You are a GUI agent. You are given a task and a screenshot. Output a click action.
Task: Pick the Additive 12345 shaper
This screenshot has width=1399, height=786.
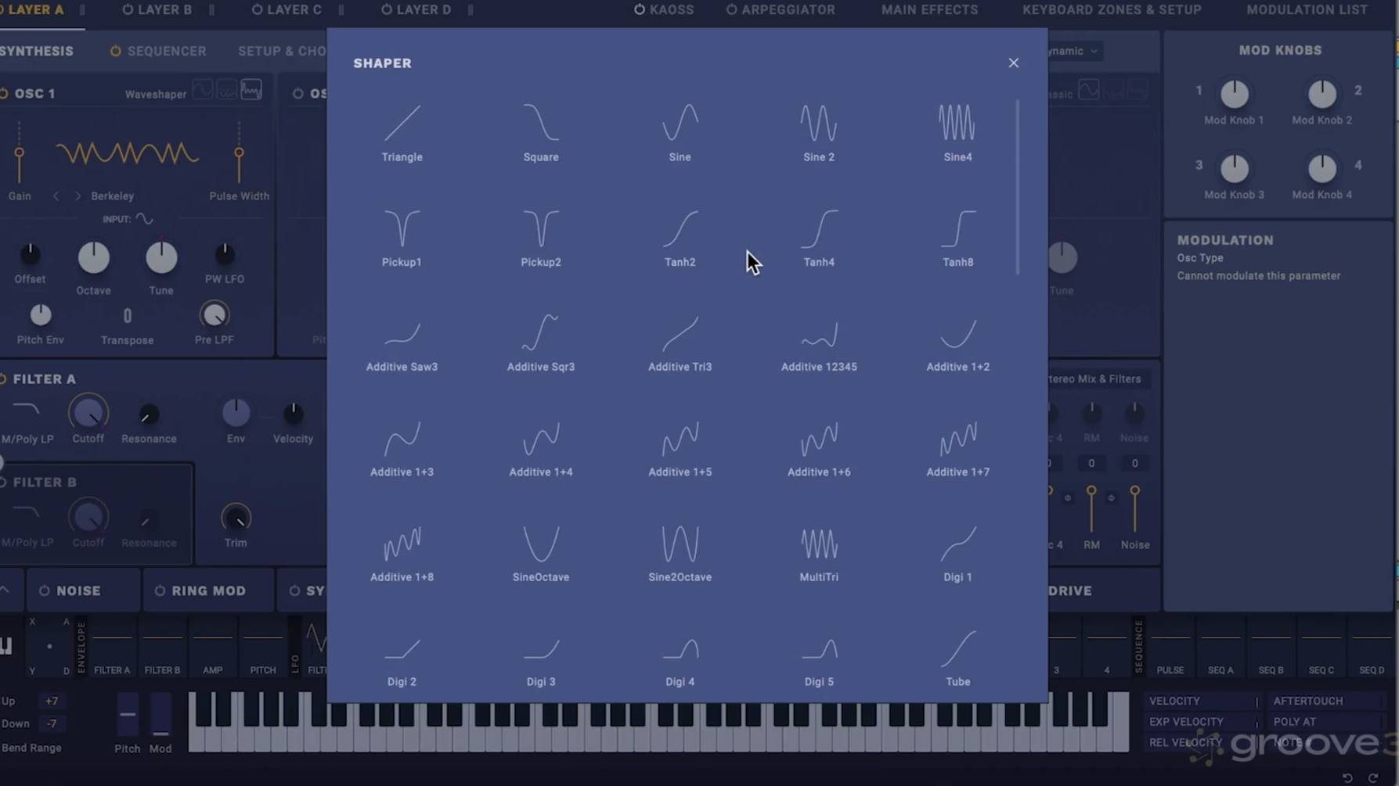(819, 343)
